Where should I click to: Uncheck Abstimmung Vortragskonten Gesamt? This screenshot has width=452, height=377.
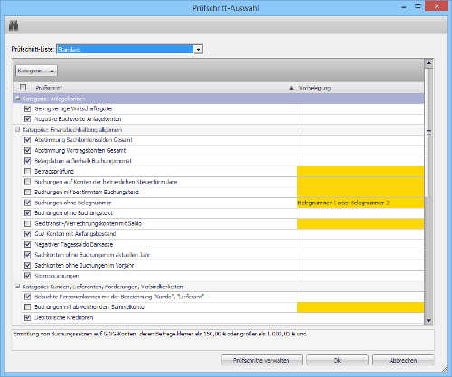(x=27, y=150)
